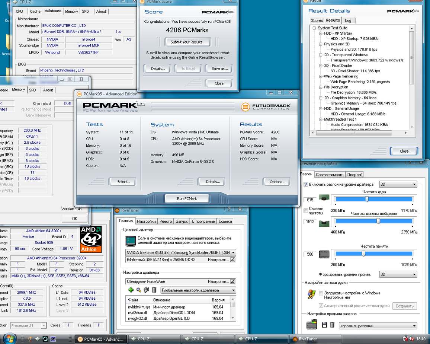Click the memory chip icon next to 500

click(x=324, y=254)
